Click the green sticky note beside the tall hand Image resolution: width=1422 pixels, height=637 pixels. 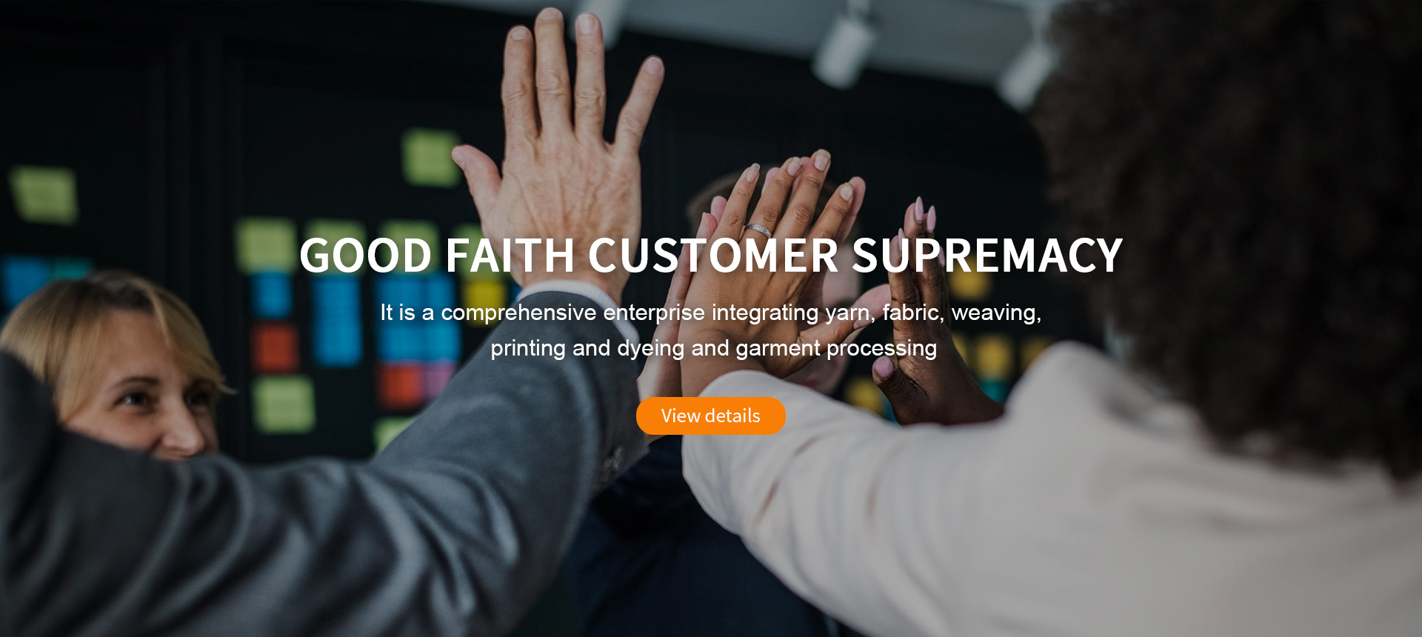point(430,157)
